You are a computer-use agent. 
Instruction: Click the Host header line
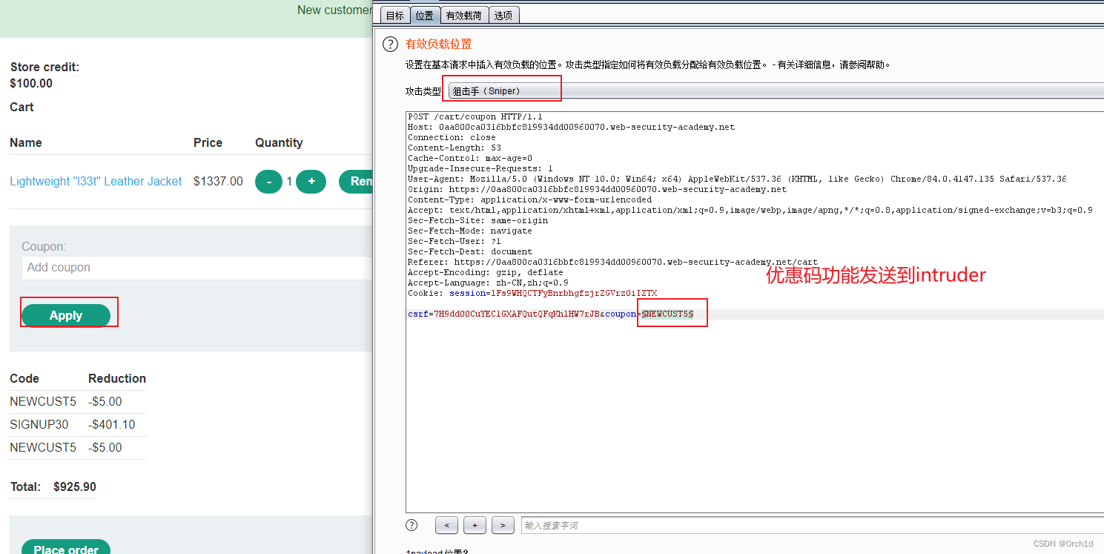tap(571, 127)
